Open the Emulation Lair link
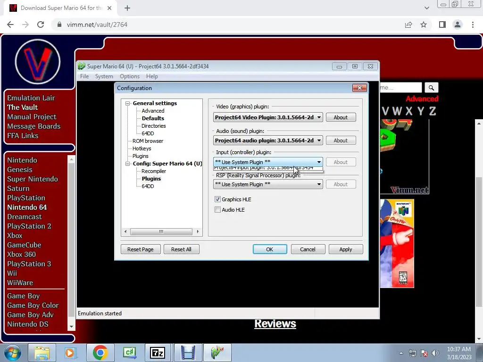This screenshot has height=362, width=483. pyautogui.click(x=31, y=98)
